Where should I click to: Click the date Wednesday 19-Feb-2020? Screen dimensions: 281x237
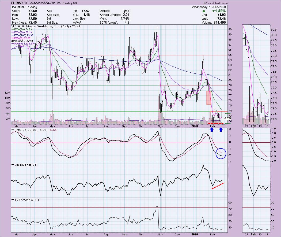pyautogui.click(x=209, y=7)
